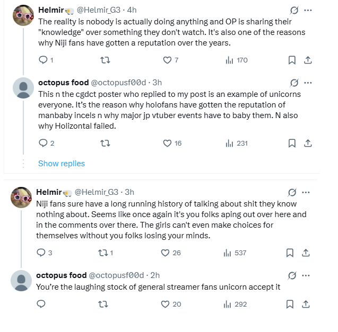Reply to octopus food's 2h-old tweet
Image resolution: width=338 pixels, height=332 pixels.
[x=41, y=304]
